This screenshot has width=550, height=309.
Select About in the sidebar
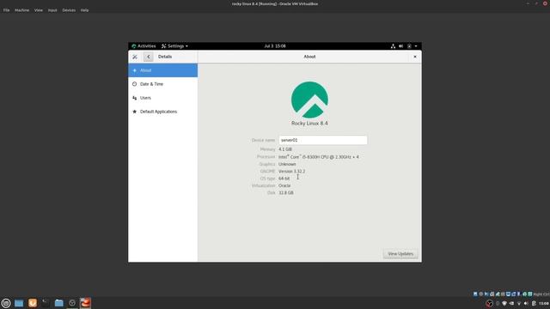162,70
